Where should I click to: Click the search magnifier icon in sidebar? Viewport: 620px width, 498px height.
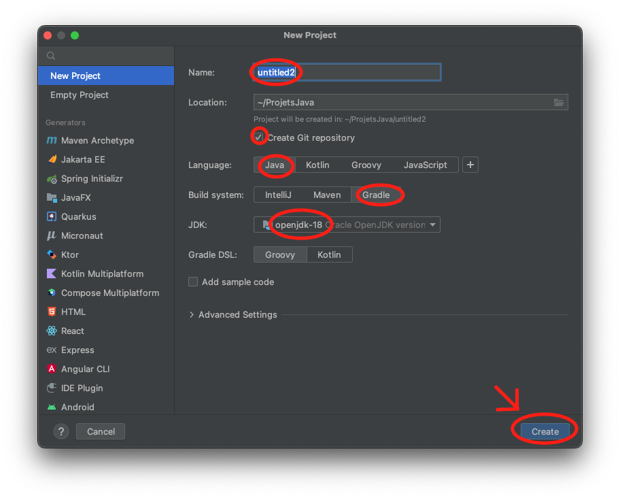pyautogui.click(x=51, y=56)
